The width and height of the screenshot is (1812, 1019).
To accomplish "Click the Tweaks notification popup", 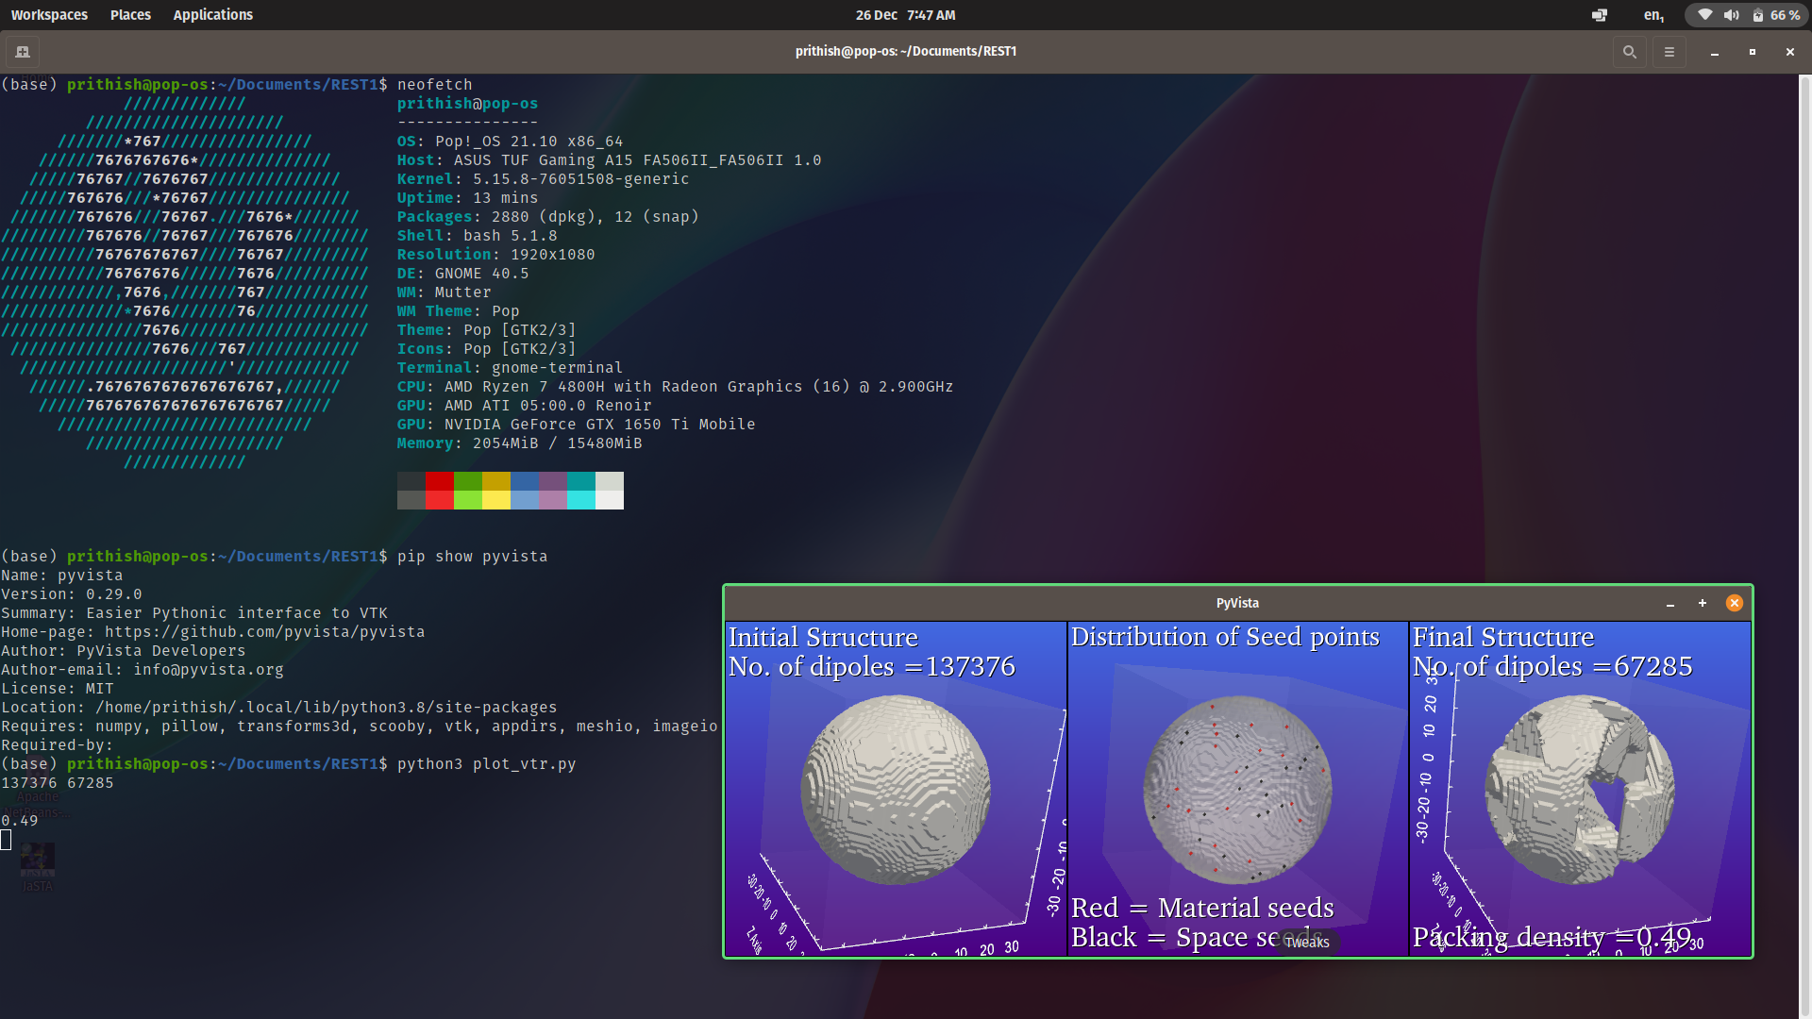I will [1306, 943].
